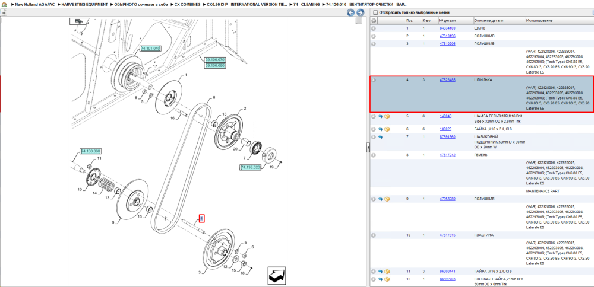Image resolution: width=594 pixels, height=287 pixels.
Task: Click yellow box icon for part 86592703
Action: [x=387, y=279]
